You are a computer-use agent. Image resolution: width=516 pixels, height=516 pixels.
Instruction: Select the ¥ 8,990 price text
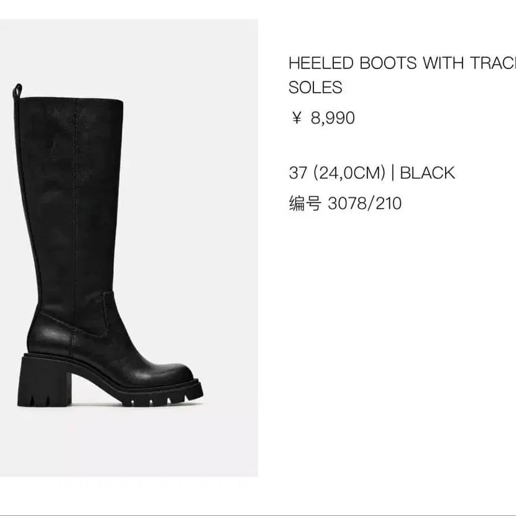[x=323, y=118]
